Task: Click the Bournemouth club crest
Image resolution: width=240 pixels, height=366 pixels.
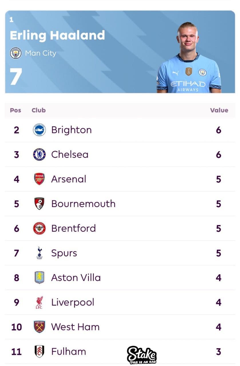Action: point(39,204)
